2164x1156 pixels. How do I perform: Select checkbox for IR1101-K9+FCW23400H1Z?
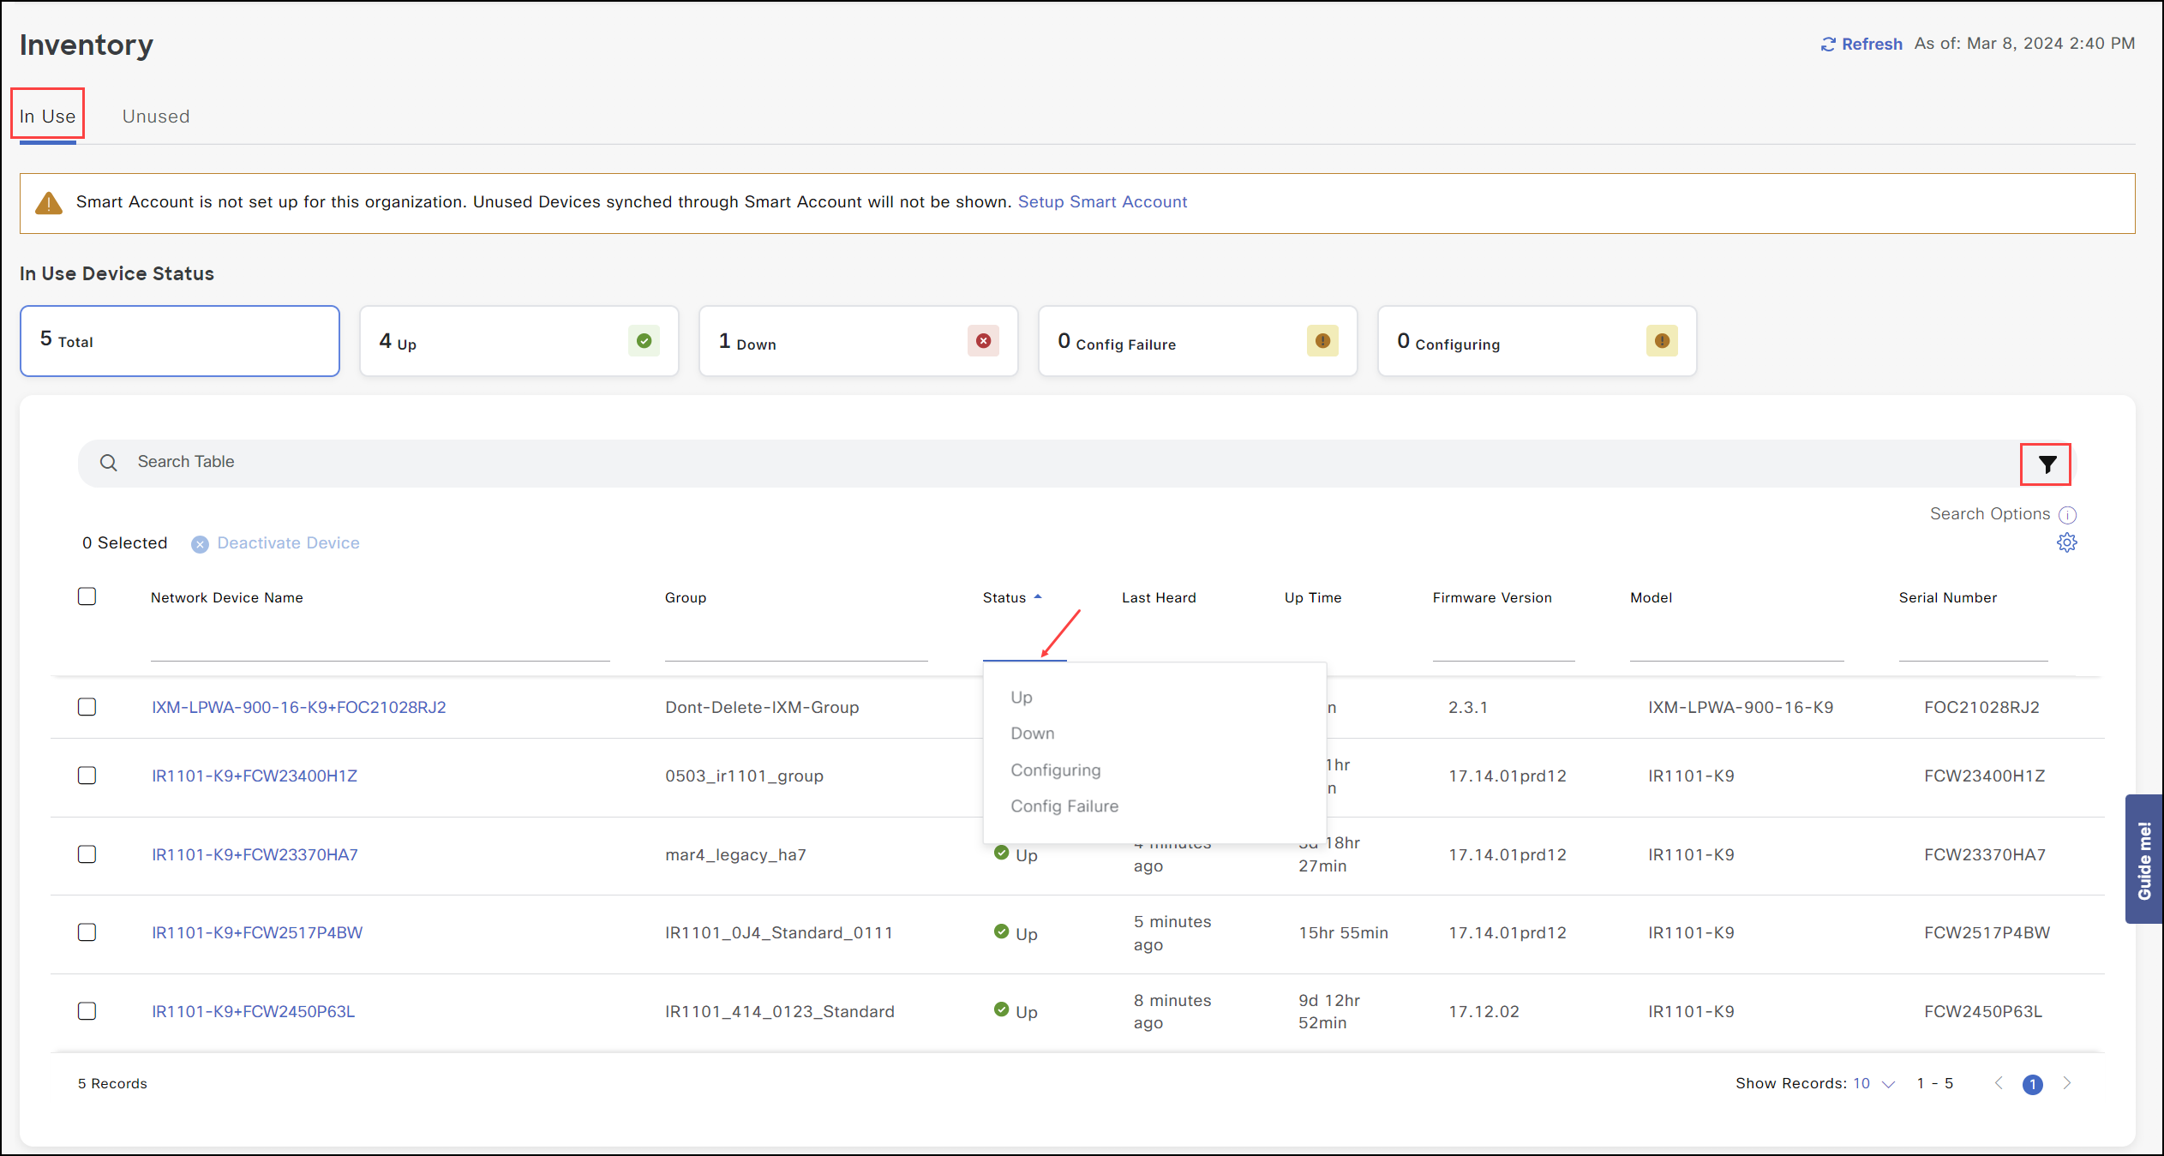87,776
